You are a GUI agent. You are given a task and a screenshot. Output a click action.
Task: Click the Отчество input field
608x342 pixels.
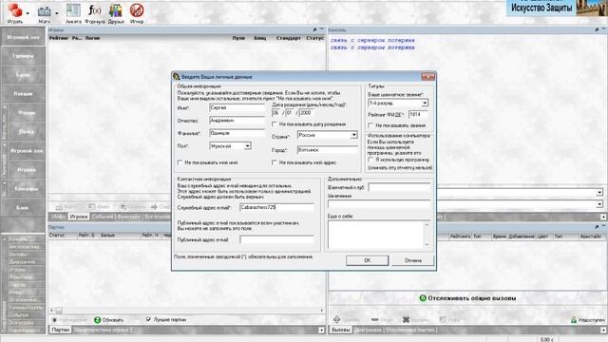(237, 121)
